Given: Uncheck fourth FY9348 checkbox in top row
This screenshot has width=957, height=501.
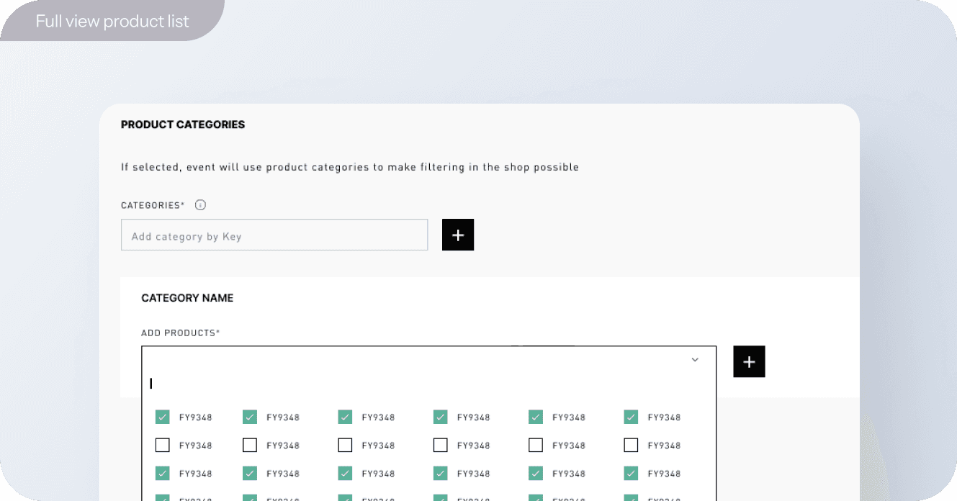Looking at the screenshot, I should coord(440,417).
